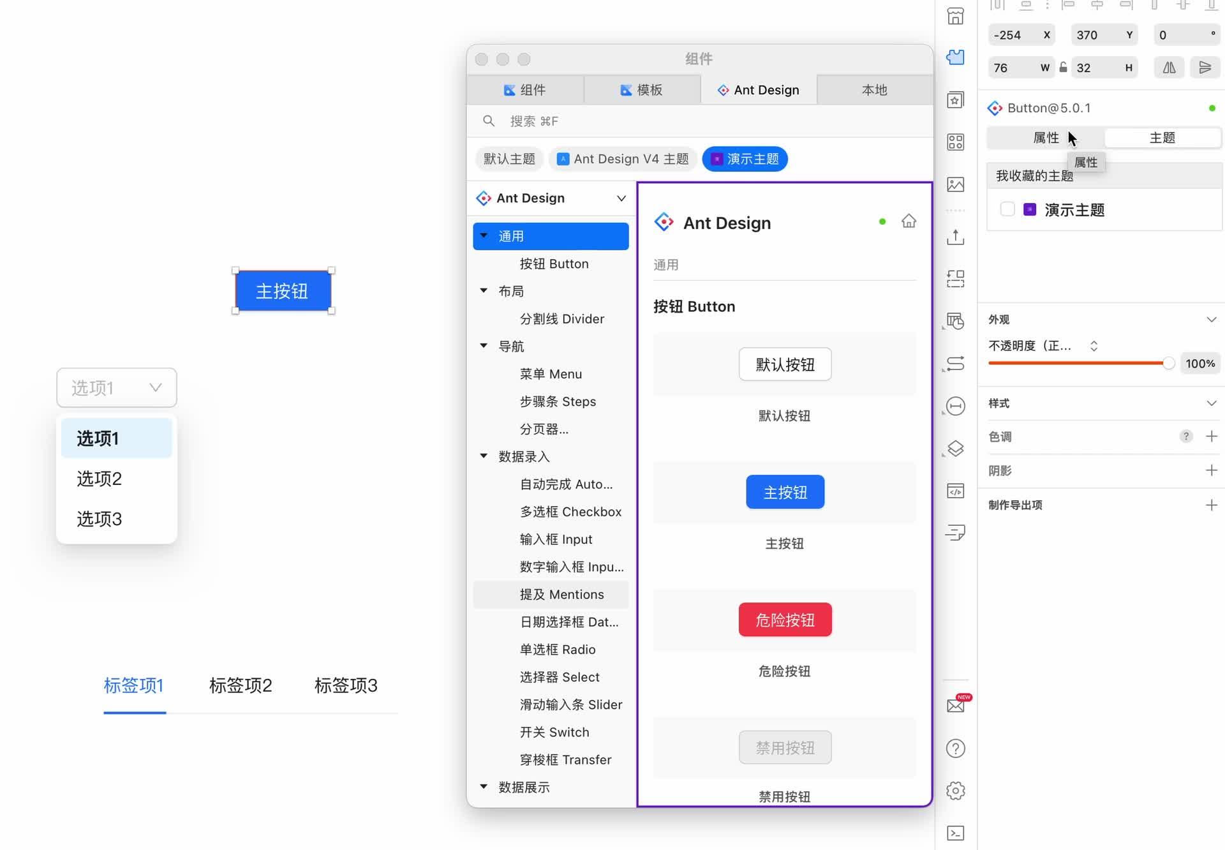Click the flip horizontal icon in properties panel
The width and height of the screenshot is (1225, 850).
click(1169, 67)
